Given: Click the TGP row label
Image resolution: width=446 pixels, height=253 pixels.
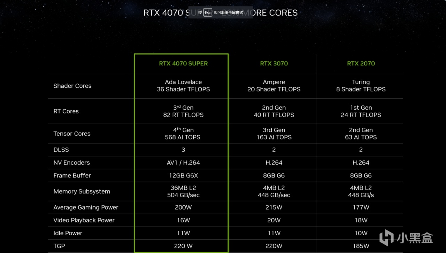Looking at the screenshot, I should coord(59,246).
